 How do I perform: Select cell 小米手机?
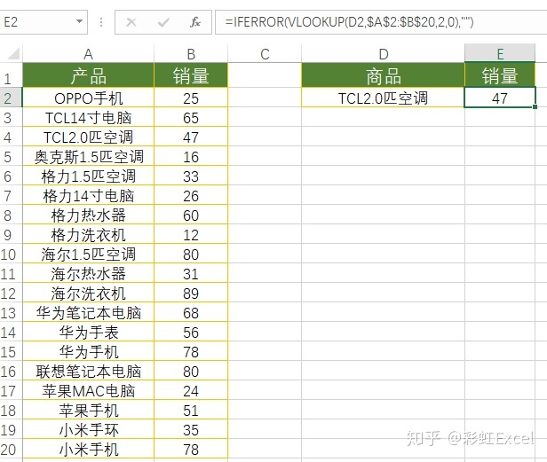tap(88, 449)
